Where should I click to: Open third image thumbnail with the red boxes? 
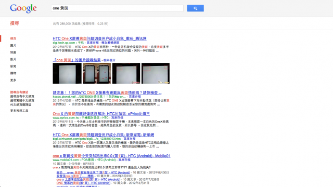click(x=126, y=73)
